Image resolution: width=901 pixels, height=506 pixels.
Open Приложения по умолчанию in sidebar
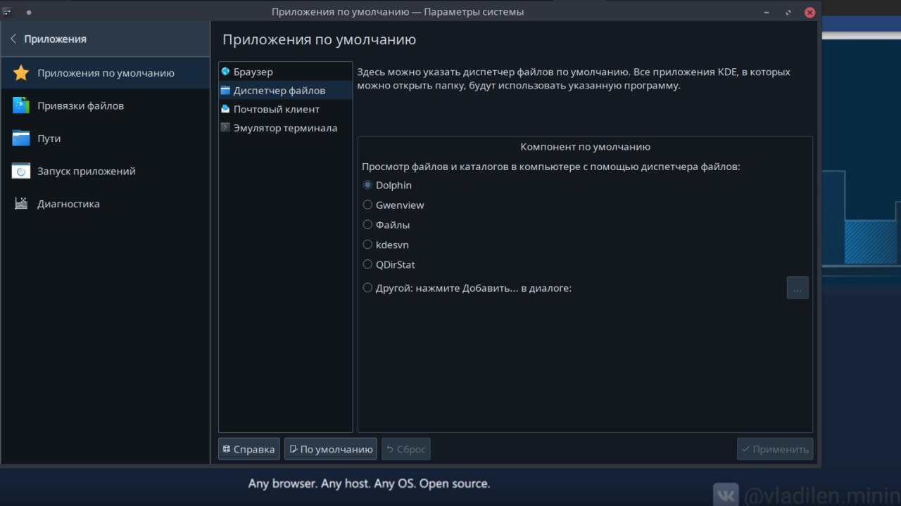tap(105, 73)
